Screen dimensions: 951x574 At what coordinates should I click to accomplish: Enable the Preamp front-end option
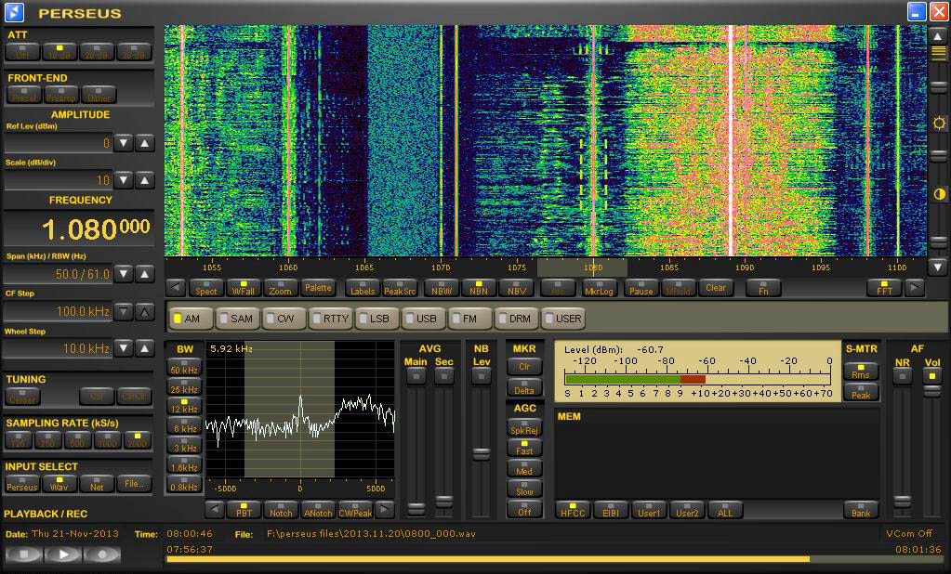61,95
